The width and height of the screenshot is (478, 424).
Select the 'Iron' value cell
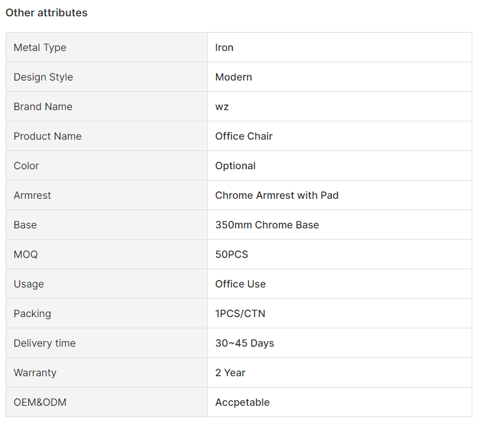(224, 47)
